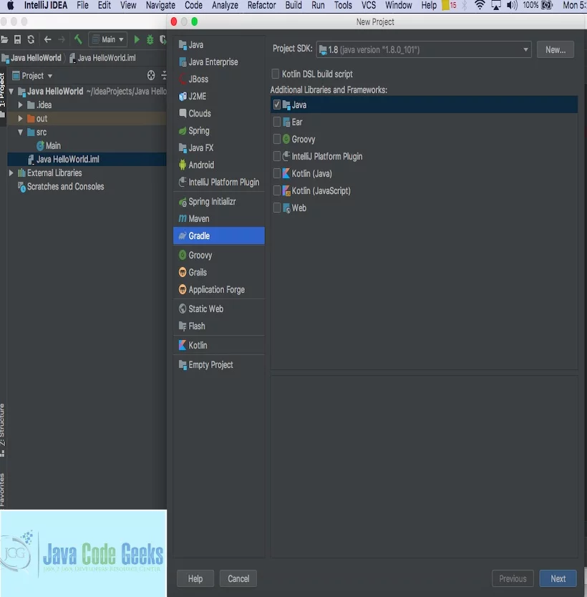Image resolution: width=587 pixels, height=597 pixels.
Task: Open the Project SDK dropdown
Action: point(424,49)
